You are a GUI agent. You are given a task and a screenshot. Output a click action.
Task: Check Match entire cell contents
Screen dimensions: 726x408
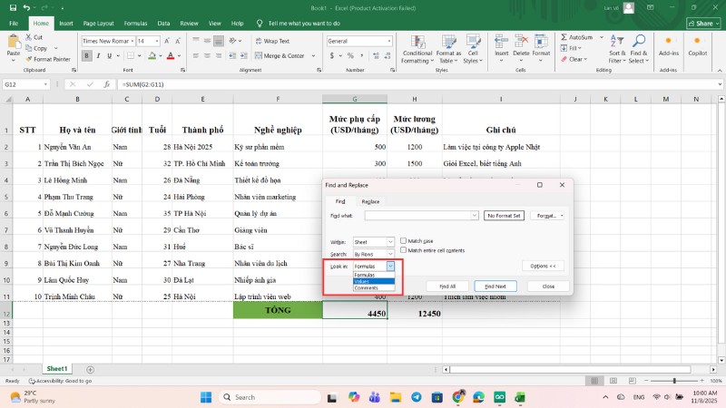(403, 250)
